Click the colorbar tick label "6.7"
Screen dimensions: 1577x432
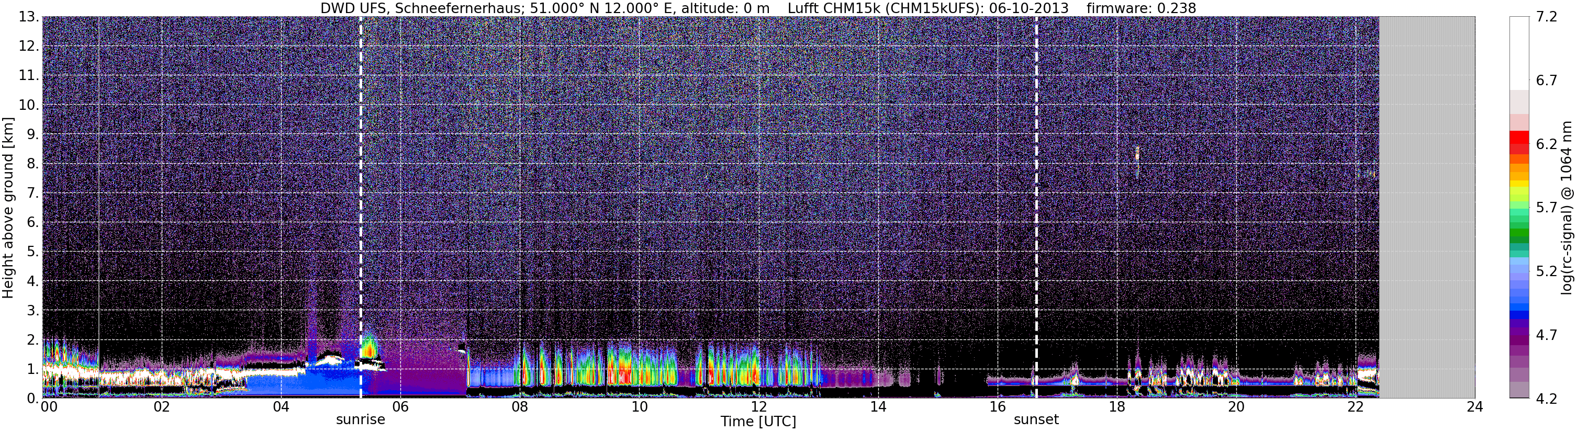[1547, 81]
